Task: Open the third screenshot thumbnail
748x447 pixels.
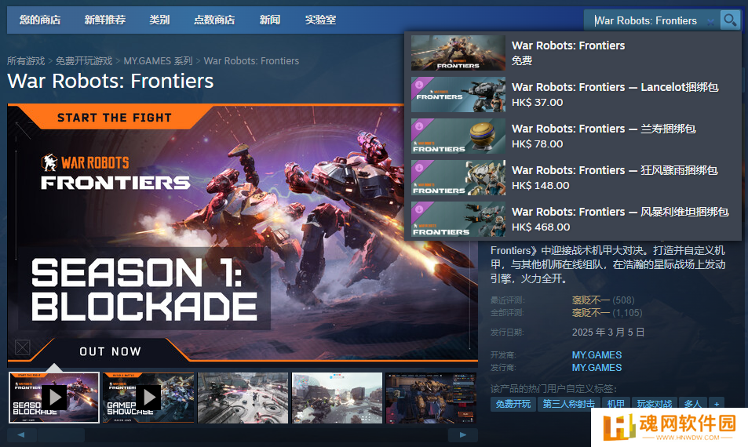Action: (243, 398)
